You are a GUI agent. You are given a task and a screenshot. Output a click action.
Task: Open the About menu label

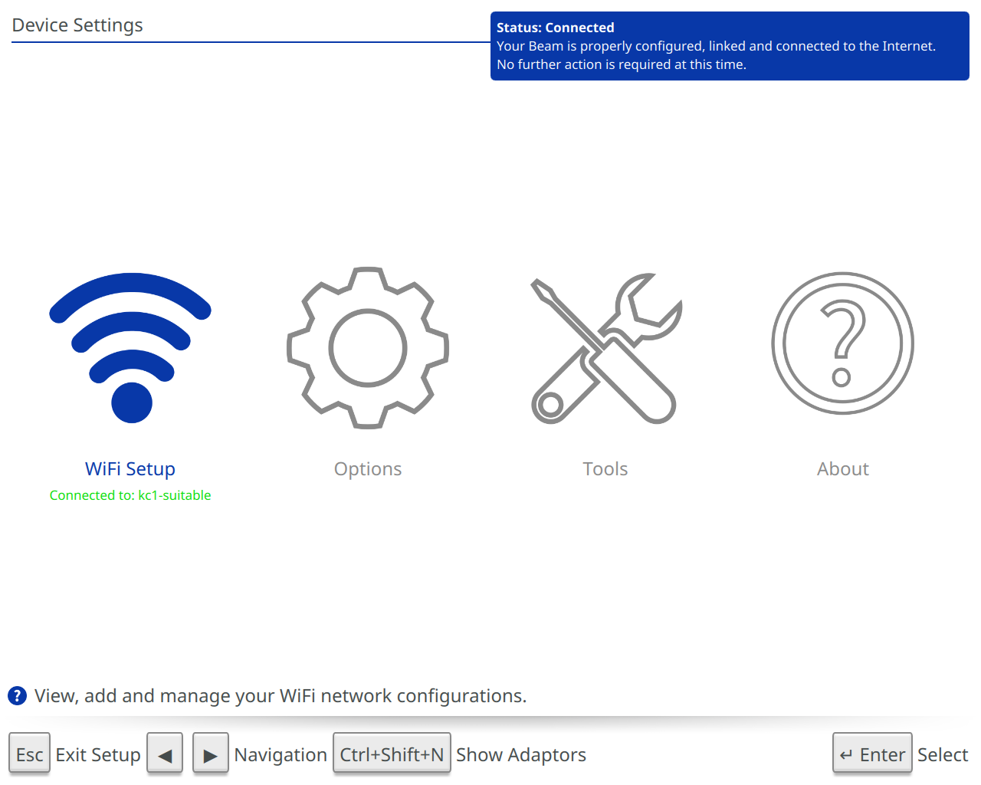coord(842,468)
